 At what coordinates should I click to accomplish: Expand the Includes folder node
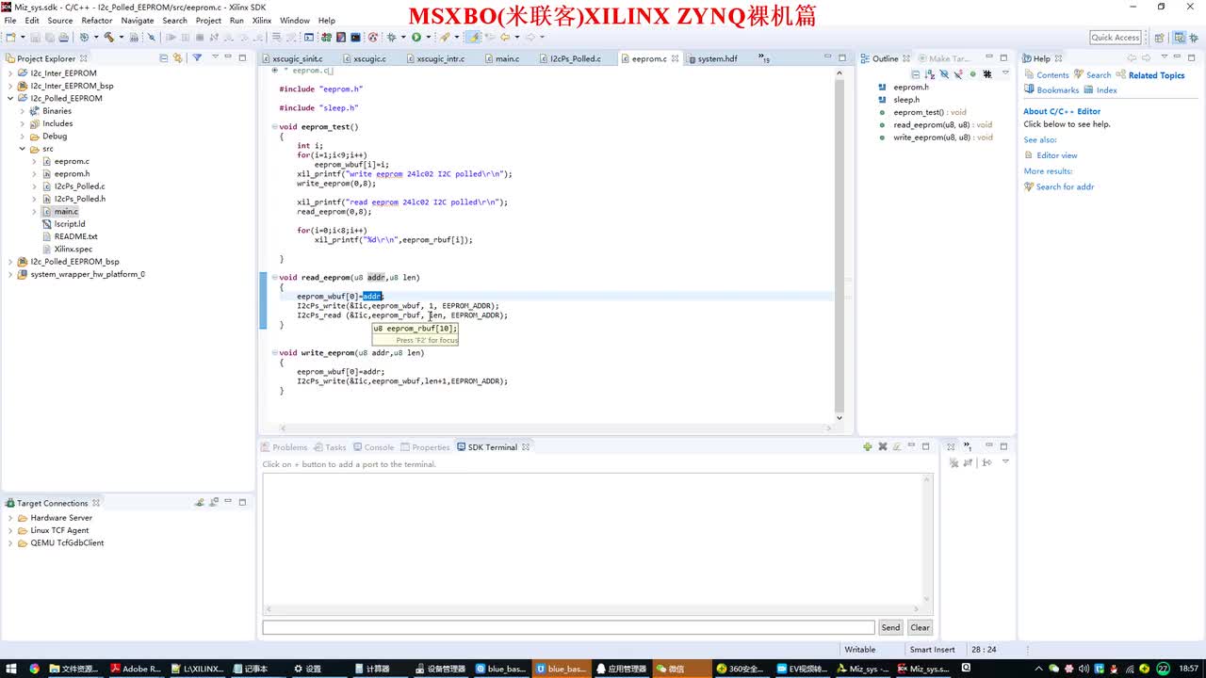(x=23, y=123)
